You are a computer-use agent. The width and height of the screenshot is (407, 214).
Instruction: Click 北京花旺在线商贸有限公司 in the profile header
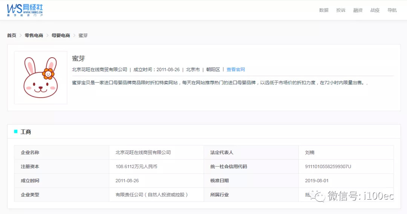(x=99, y=70)
